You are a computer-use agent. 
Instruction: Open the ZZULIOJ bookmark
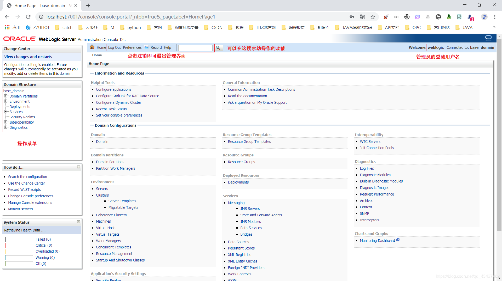point(38,27)
